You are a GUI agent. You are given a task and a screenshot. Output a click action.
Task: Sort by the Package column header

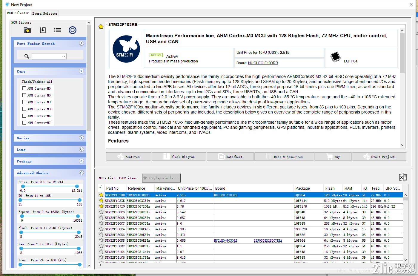(309, 188)
